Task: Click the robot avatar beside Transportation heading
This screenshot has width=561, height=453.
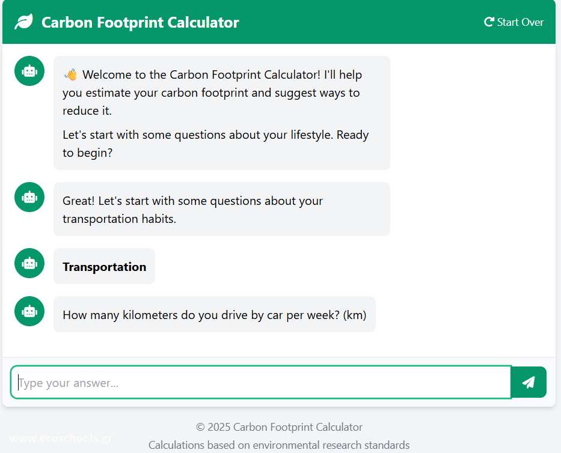Action: point(29,263)
